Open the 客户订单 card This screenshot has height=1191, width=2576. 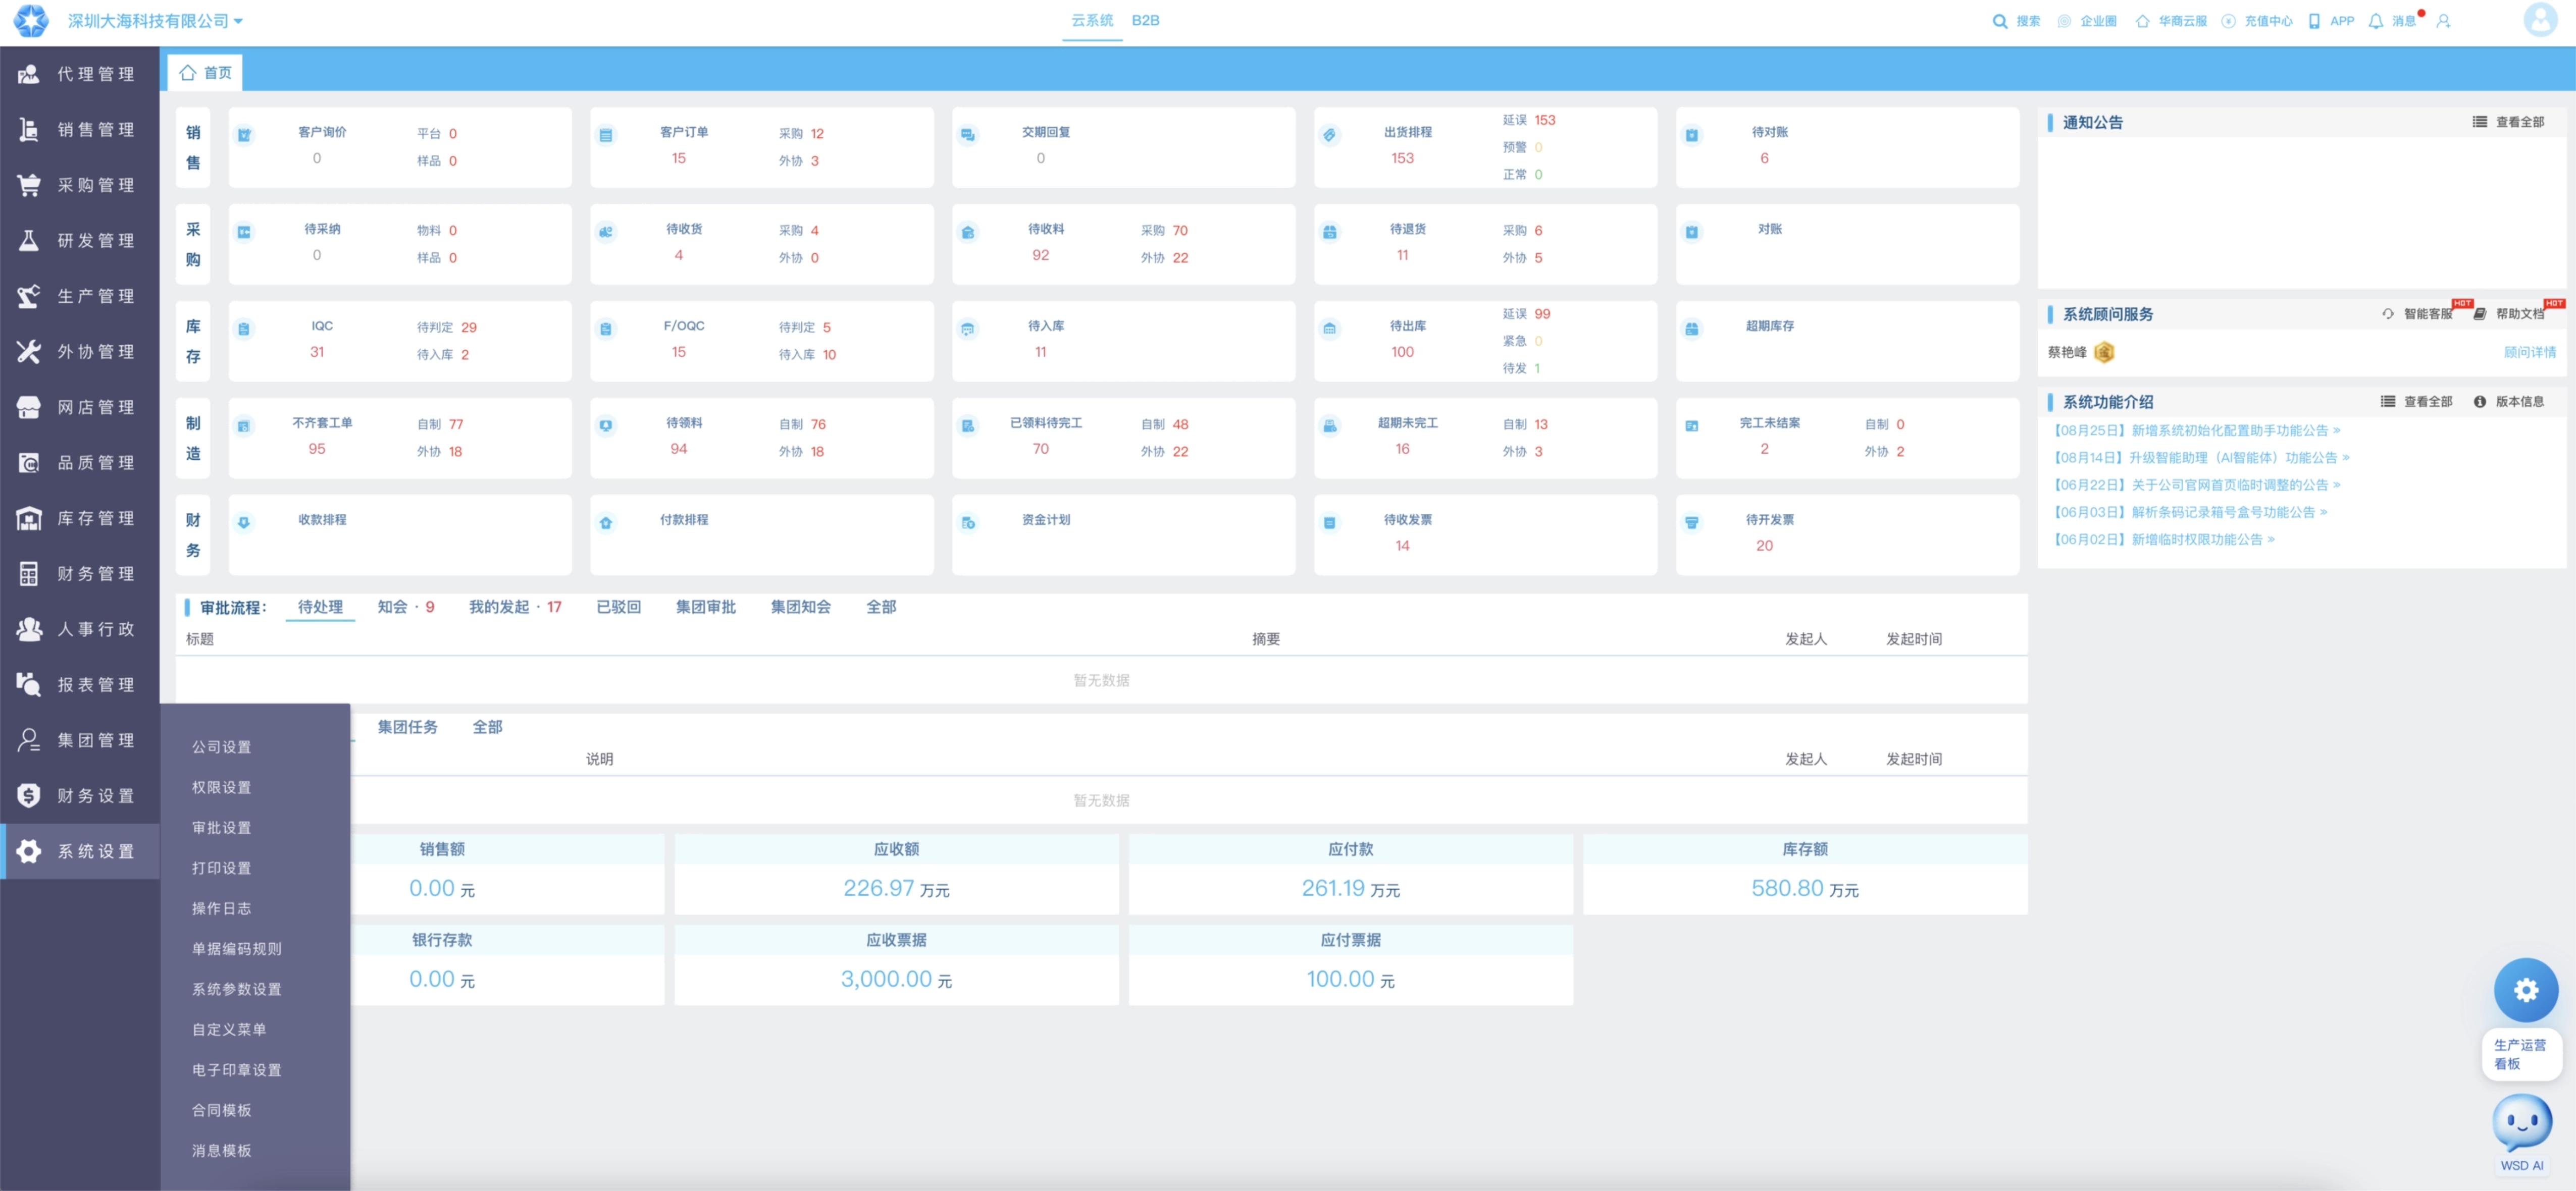[761, 147]
